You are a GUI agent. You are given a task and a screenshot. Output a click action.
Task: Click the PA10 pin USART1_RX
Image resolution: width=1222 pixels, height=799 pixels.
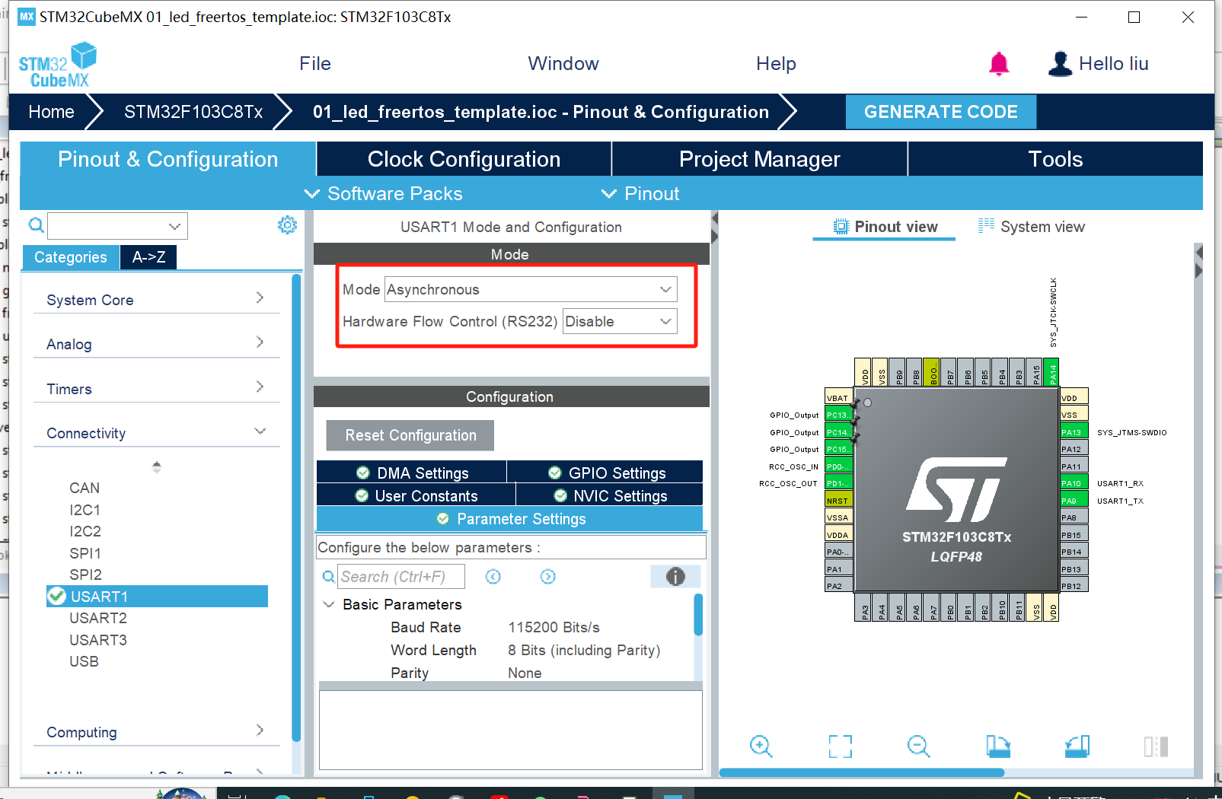click(1074, 483)
